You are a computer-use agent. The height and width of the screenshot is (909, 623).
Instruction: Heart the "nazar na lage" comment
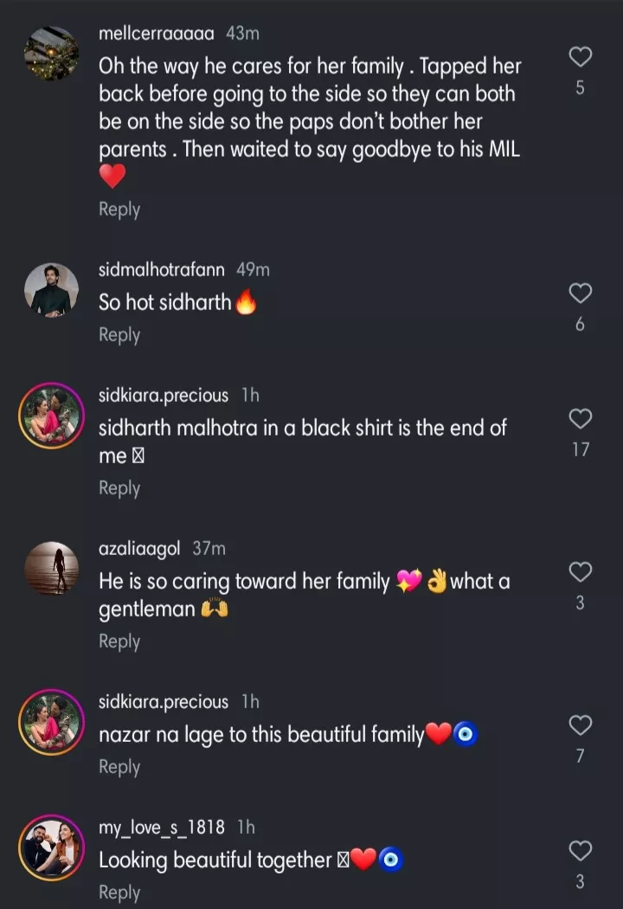coord(580,725)
